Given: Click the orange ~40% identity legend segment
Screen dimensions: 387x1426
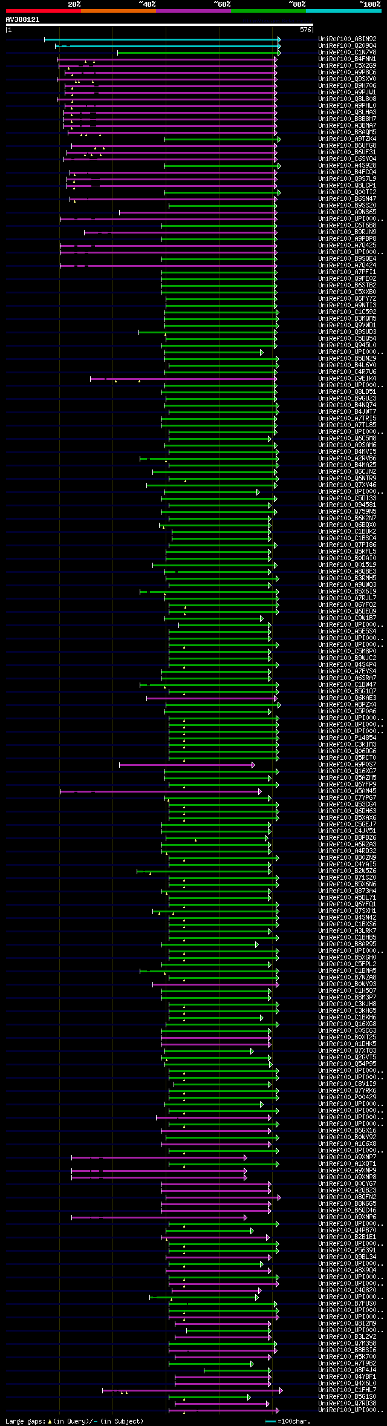Looking at the screenshot, I should pos(119,11).
